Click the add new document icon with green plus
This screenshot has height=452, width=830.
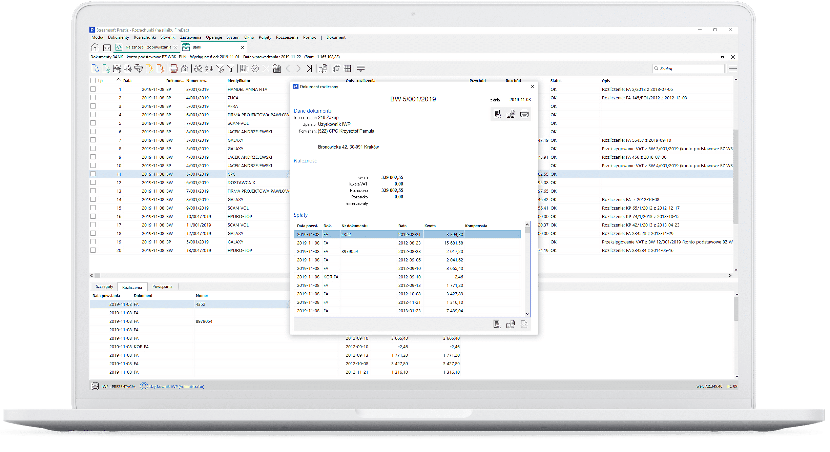coord(106,68)
